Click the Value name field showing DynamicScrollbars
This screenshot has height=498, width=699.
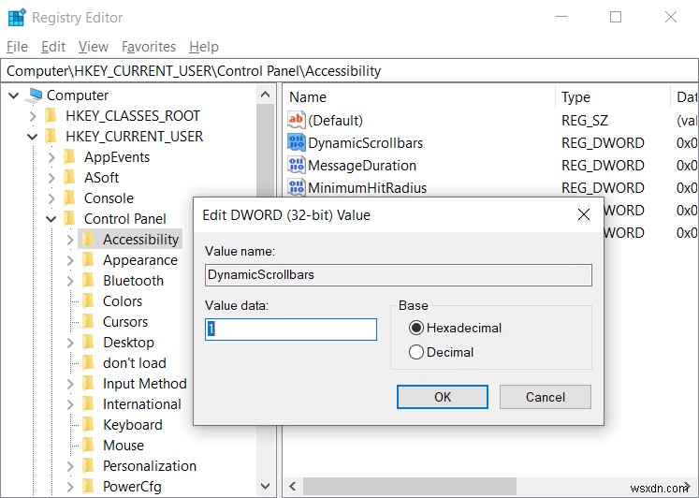398,274
